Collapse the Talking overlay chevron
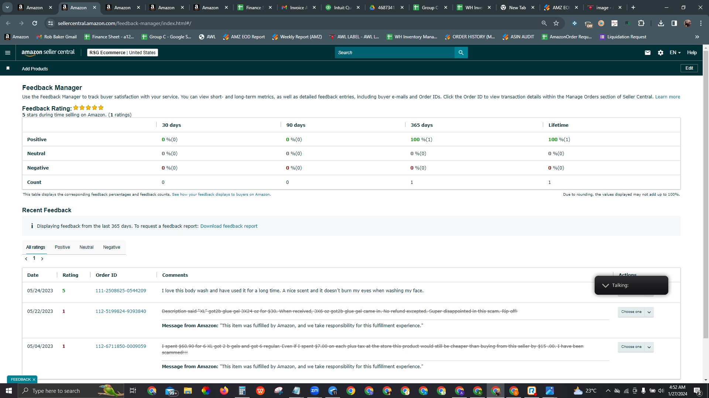This screenshot has height=398, width=709. (605, 285)
